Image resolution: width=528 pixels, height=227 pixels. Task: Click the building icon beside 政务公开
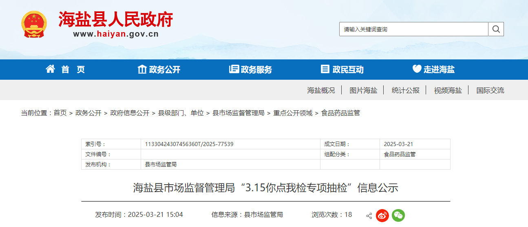tap(142, 69)
